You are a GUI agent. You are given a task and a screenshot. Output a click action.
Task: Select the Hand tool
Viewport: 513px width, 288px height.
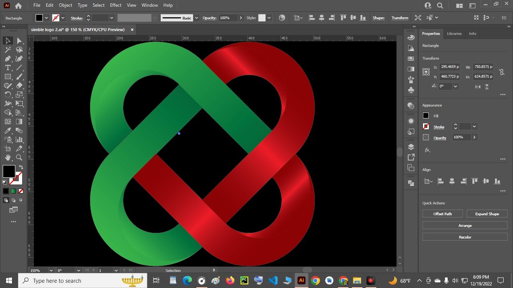[8, 158]
